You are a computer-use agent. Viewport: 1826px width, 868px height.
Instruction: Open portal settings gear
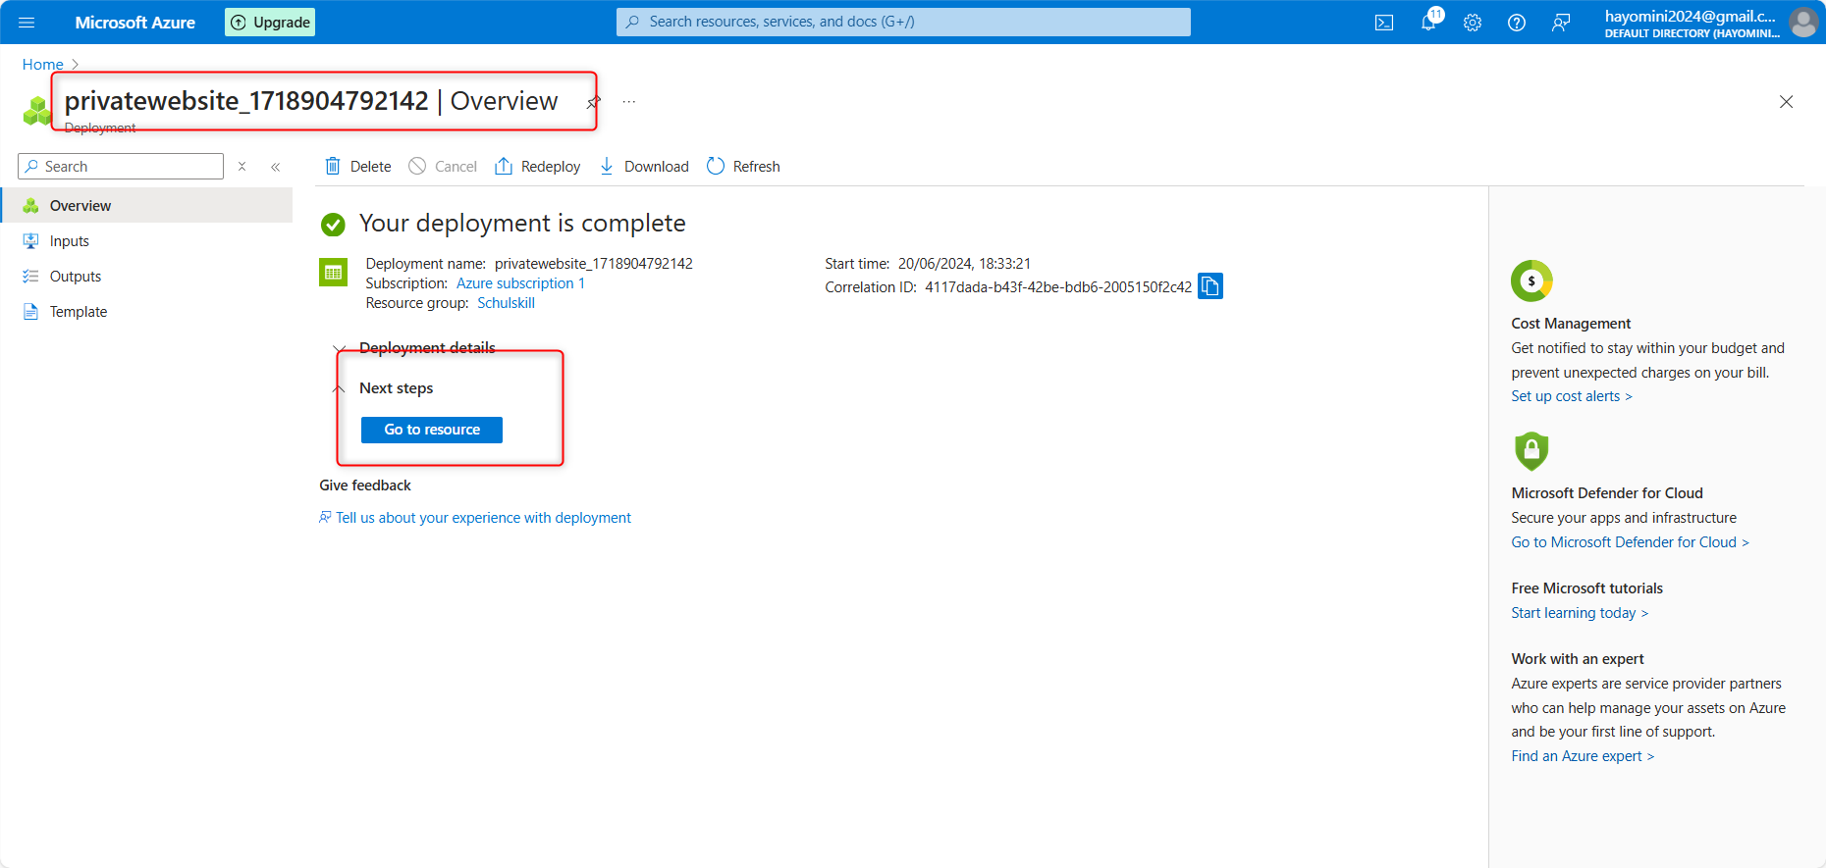tap(1473, 23)
